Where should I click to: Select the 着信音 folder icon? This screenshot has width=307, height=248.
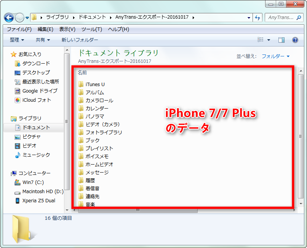coord(81,189)
